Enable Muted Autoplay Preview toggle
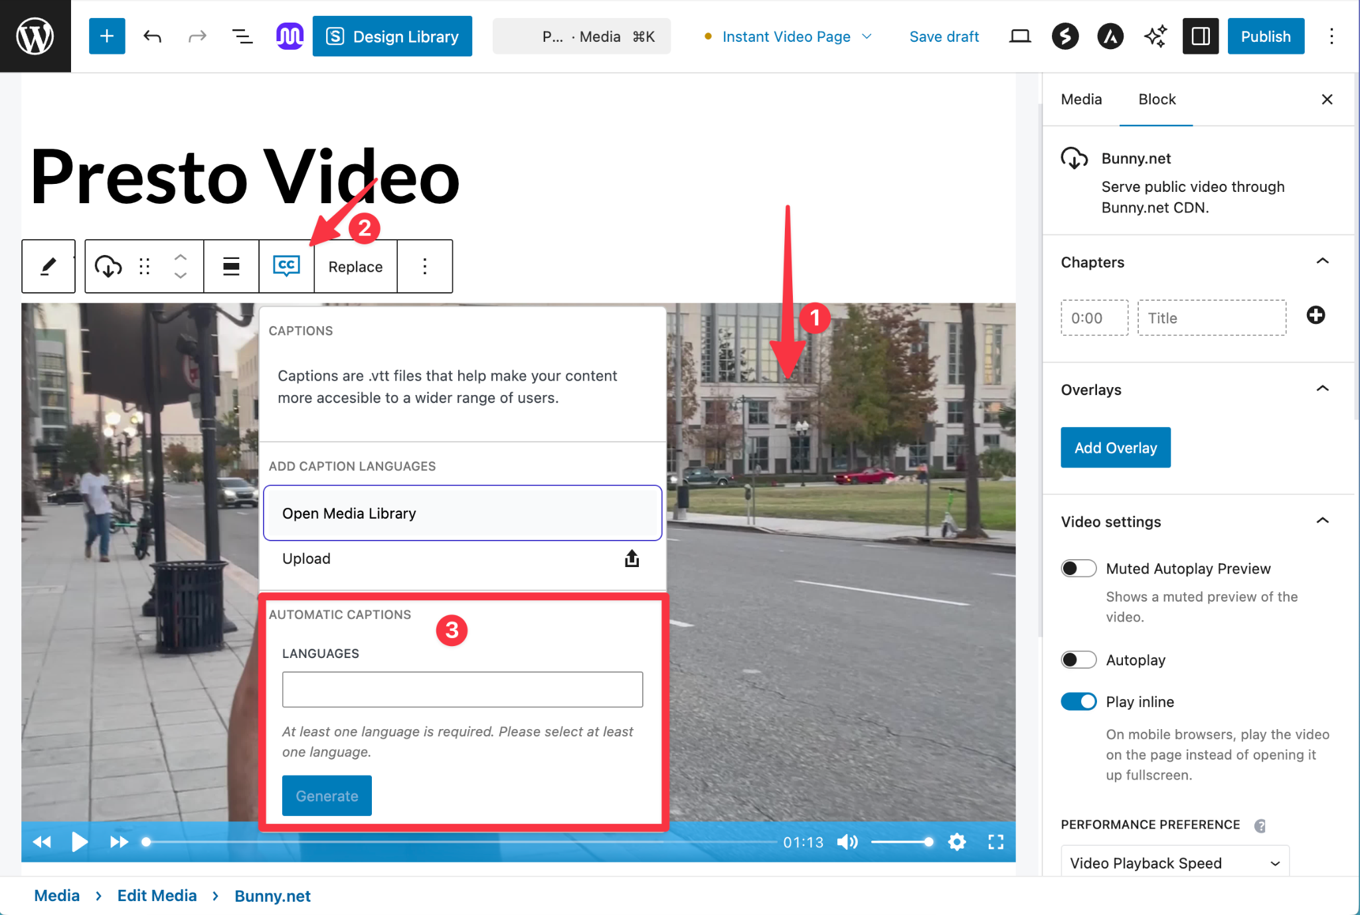 [x=1078, y=568]
